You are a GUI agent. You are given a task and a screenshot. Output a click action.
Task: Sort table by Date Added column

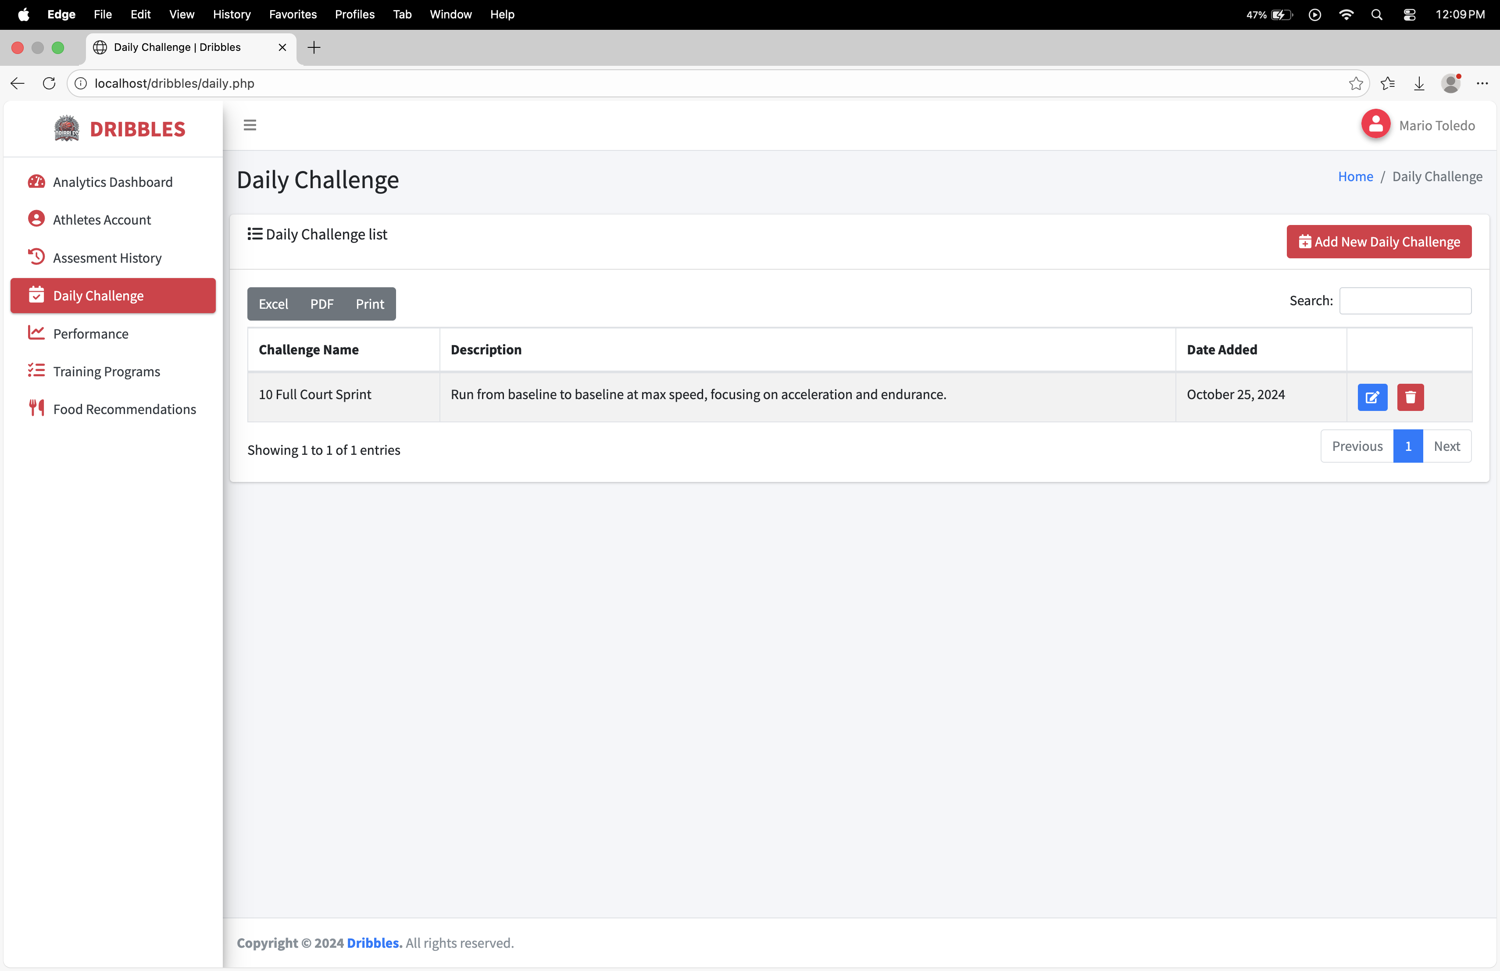(1221, 350)
